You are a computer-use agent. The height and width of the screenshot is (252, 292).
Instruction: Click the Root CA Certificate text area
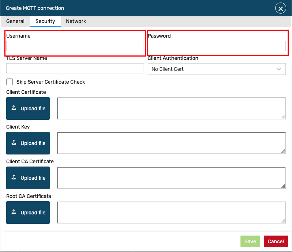pyautogui.click(x=171, y=212)
